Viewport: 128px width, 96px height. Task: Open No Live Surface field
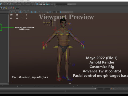point(19,4)
